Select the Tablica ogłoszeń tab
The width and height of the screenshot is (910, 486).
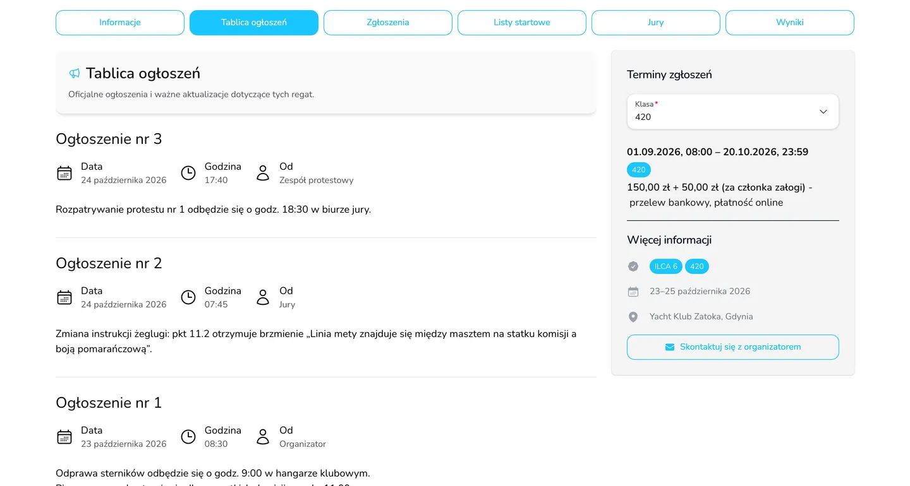tap(254, 23)
